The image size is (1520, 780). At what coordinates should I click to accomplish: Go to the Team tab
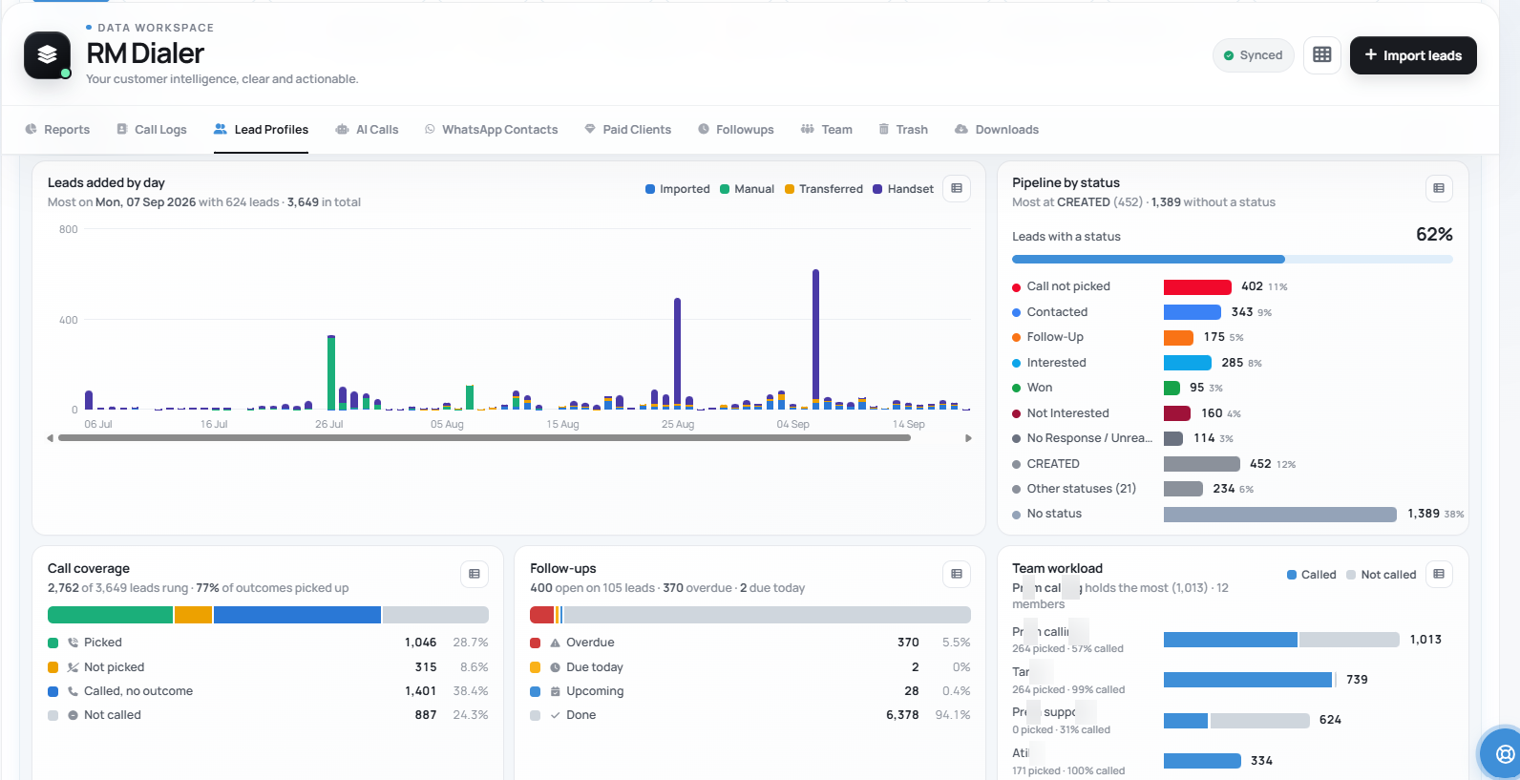(x=827, y=130)
